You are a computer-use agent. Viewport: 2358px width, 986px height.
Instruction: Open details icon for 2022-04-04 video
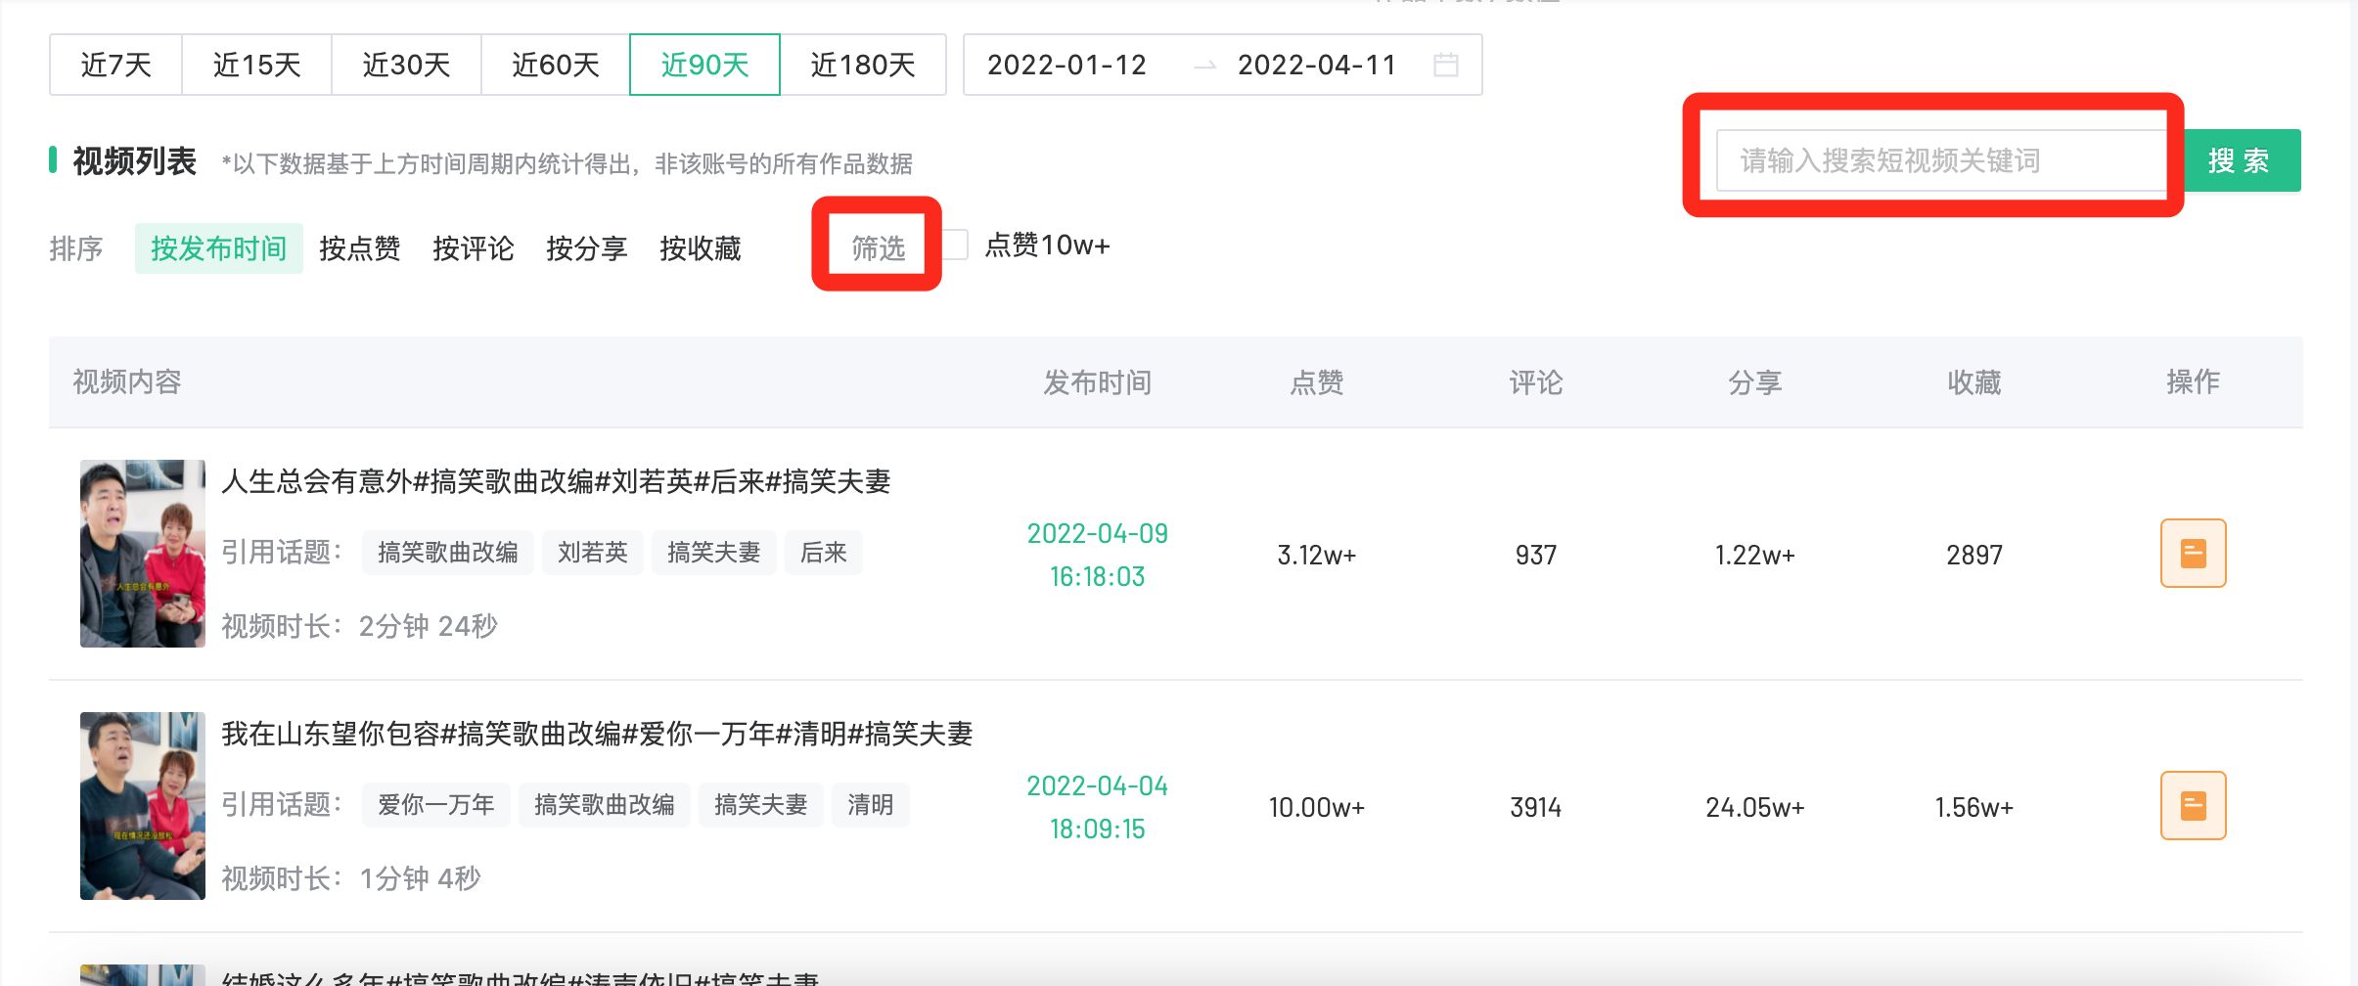tap(2193, 806)
